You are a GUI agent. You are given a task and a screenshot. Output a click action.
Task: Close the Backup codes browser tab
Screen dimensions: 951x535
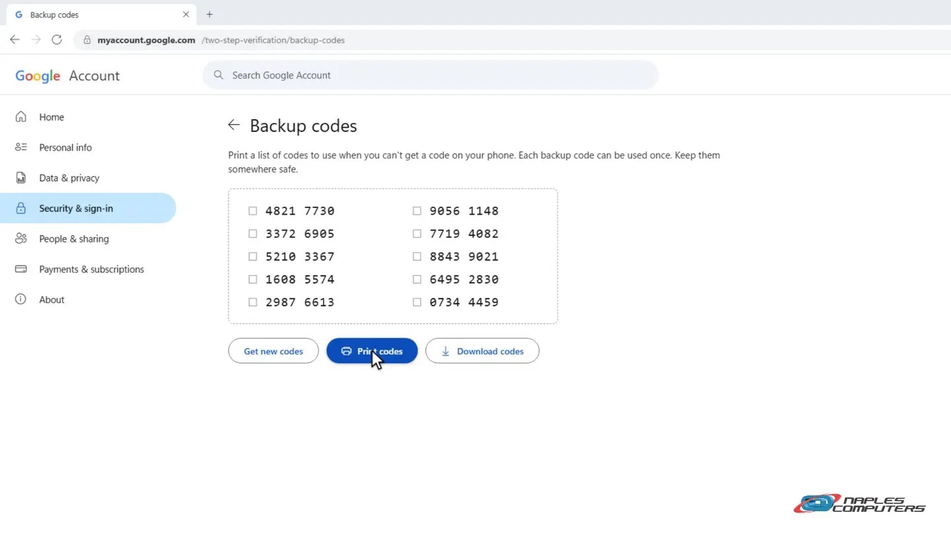(x=186, y=14)
